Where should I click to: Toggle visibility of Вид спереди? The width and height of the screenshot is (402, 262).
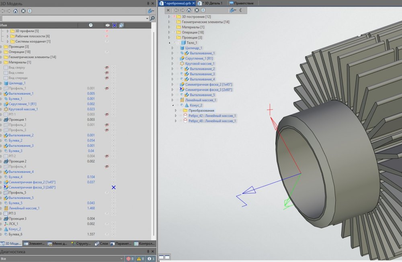click(x=107, y=78)
